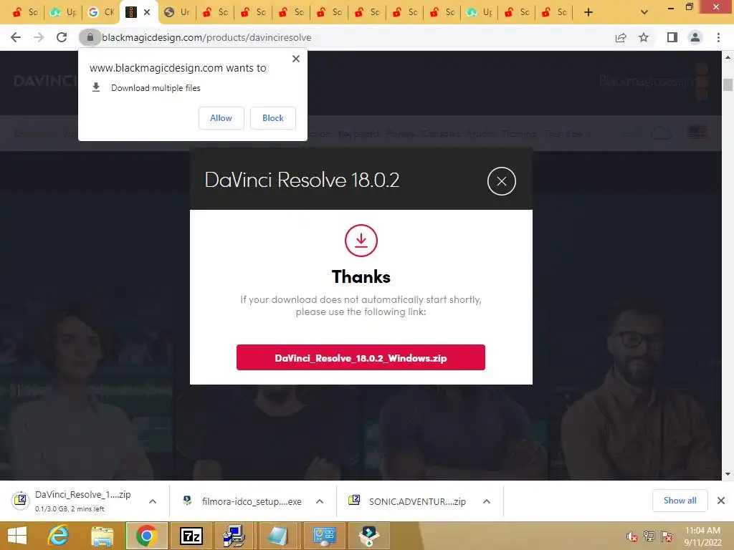Screen dimensions: 734x550
Task: Open the Action Center flag icon
Action: [x=667, y=536]
